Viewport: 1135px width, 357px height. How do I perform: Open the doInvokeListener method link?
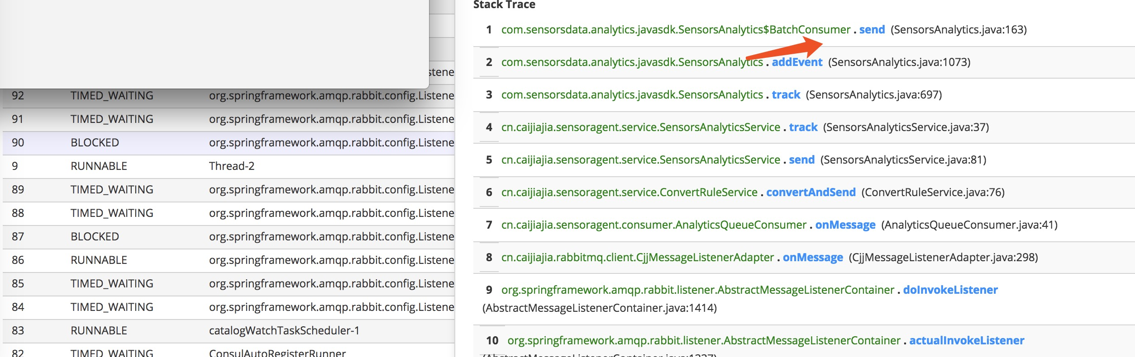[x=950, y=290]
